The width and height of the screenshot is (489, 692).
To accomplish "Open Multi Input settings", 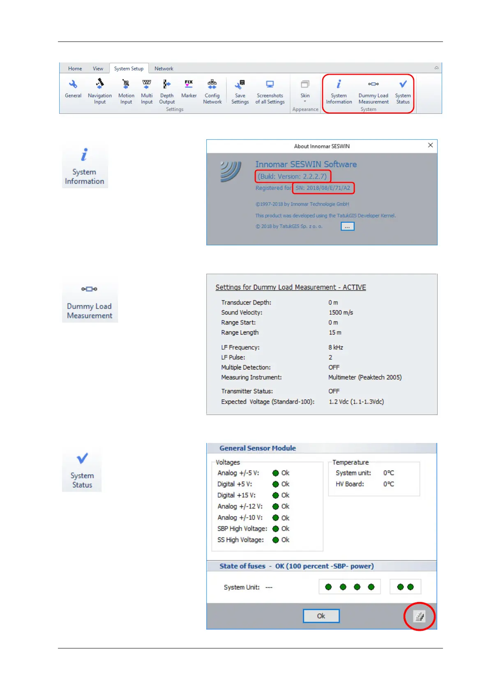I will (147, 92).
